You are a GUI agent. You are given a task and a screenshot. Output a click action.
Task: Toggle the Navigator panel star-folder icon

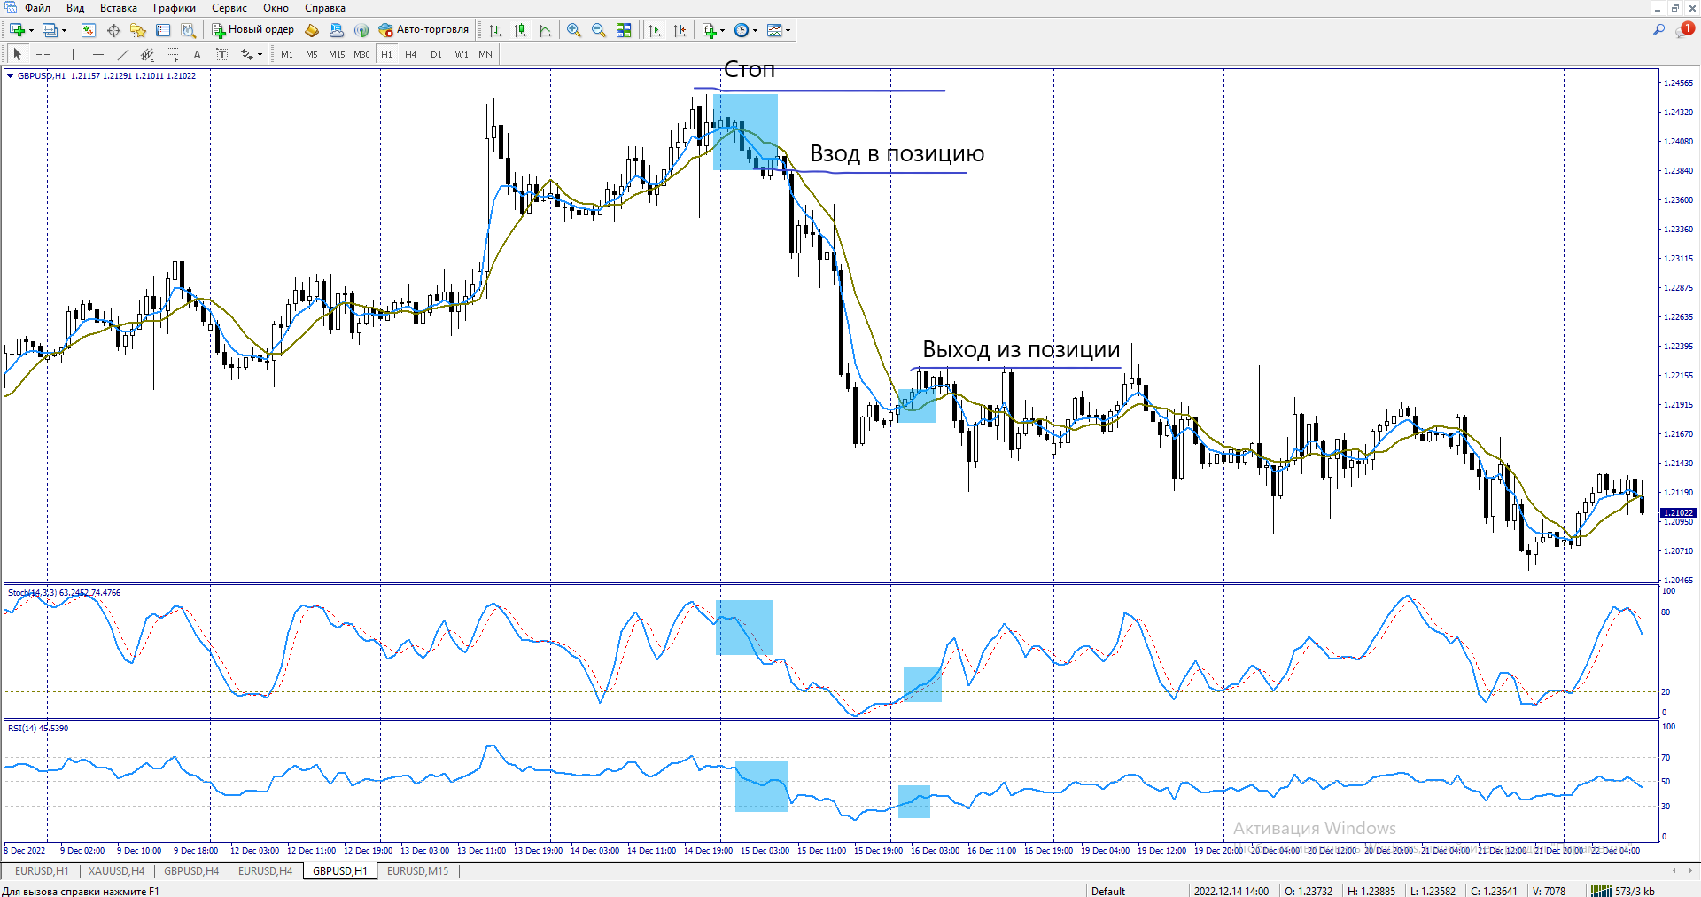pos(138,30)
